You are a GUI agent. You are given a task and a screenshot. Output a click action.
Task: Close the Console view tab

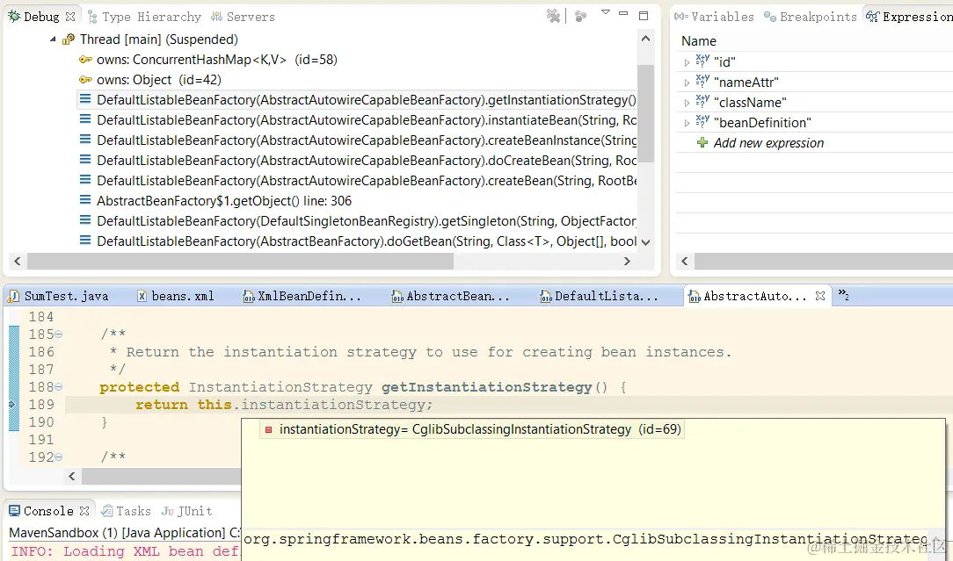click(x=84, y=511)
